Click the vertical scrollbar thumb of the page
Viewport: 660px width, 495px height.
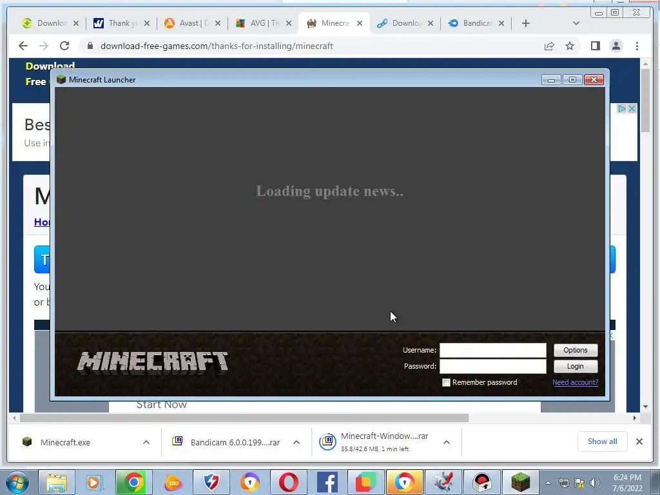tap(646, 101)
